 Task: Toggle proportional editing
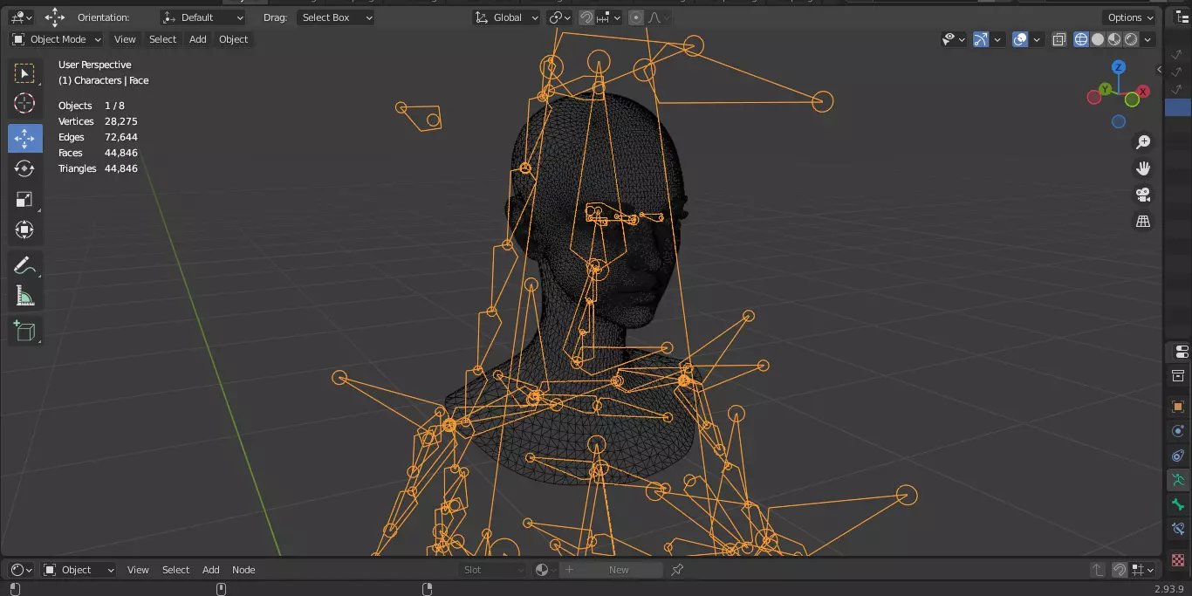coord(636,17)
